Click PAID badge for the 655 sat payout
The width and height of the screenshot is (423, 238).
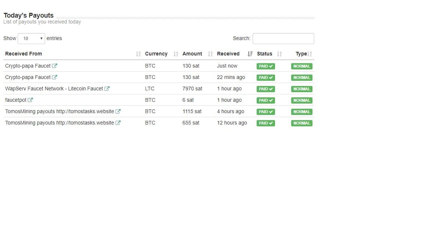pos(265,123)
